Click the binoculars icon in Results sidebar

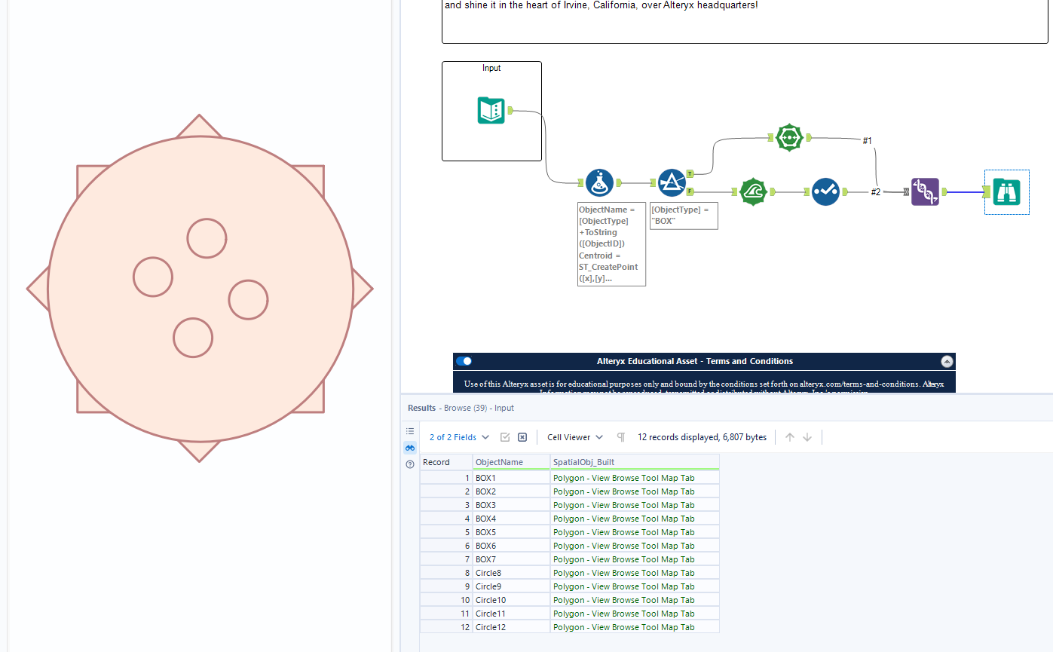(410, 448)
